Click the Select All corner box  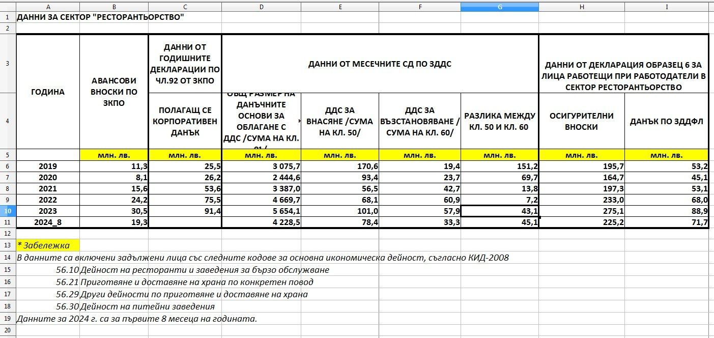click(x=8, y=7)
